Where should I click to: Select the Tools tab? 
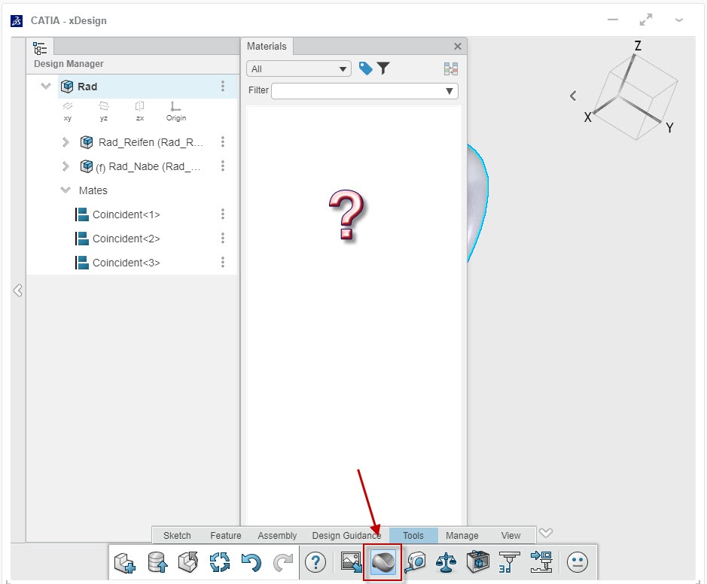(413, 535)
